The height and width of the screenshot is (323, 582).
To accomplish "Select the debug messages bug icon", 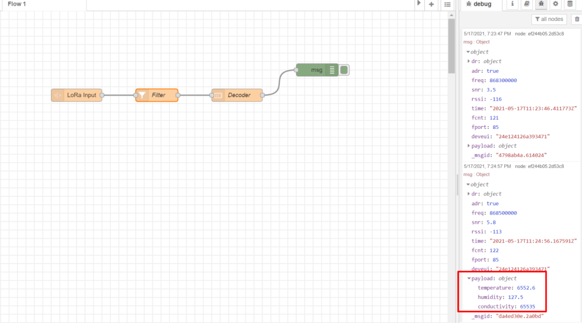I will pyautogui.click(x=541, y=4).
